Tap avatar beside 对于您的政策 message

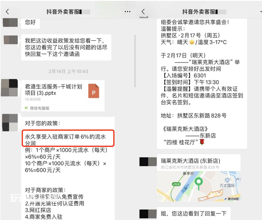coord(10,122)
